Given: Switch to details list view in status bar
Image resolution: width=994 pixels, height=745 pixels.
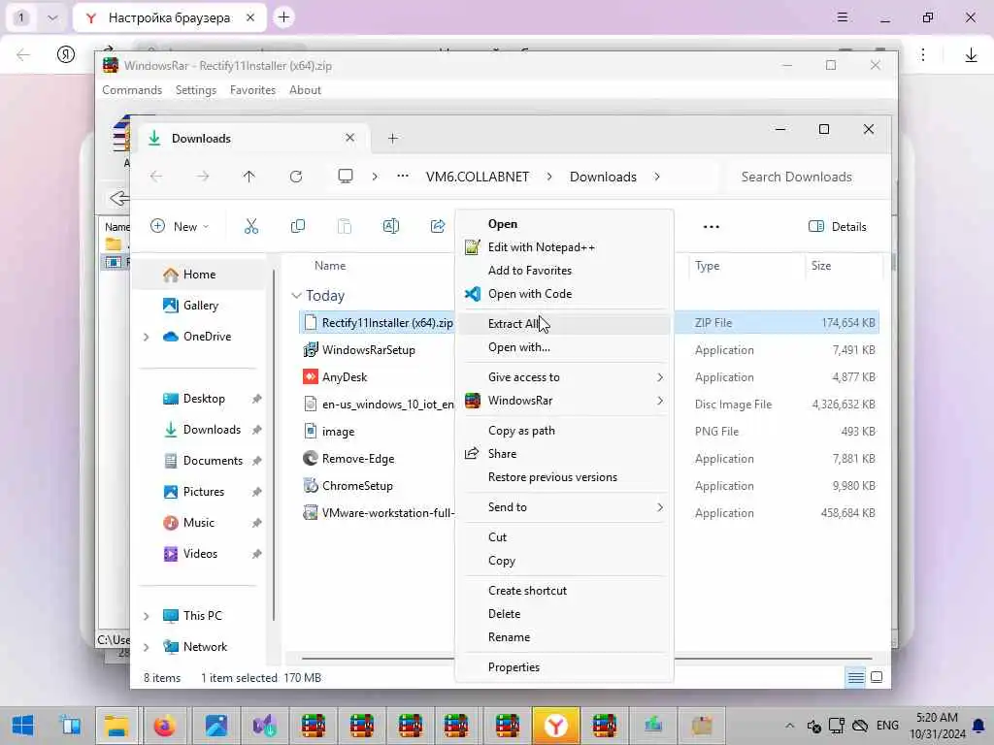Looking at the screenshot, I should point(856,677).
